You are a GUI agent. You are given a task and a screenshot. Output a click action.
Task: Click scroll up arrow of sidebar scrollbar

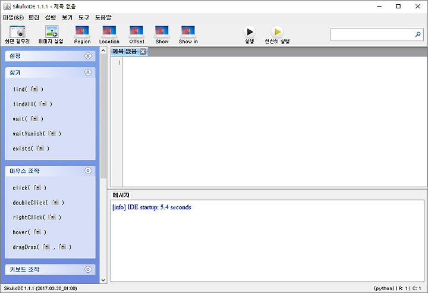pos(103,51)
